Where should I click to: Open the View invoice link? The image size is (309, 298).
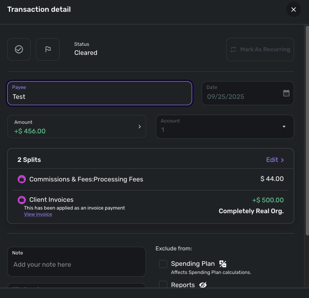(38, 214)
